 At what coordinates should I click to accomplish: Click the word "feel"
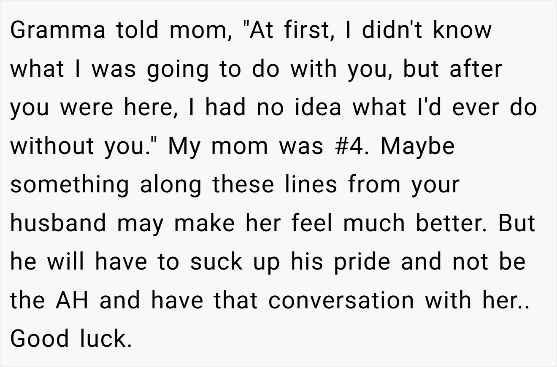click(x=314, y=223)
